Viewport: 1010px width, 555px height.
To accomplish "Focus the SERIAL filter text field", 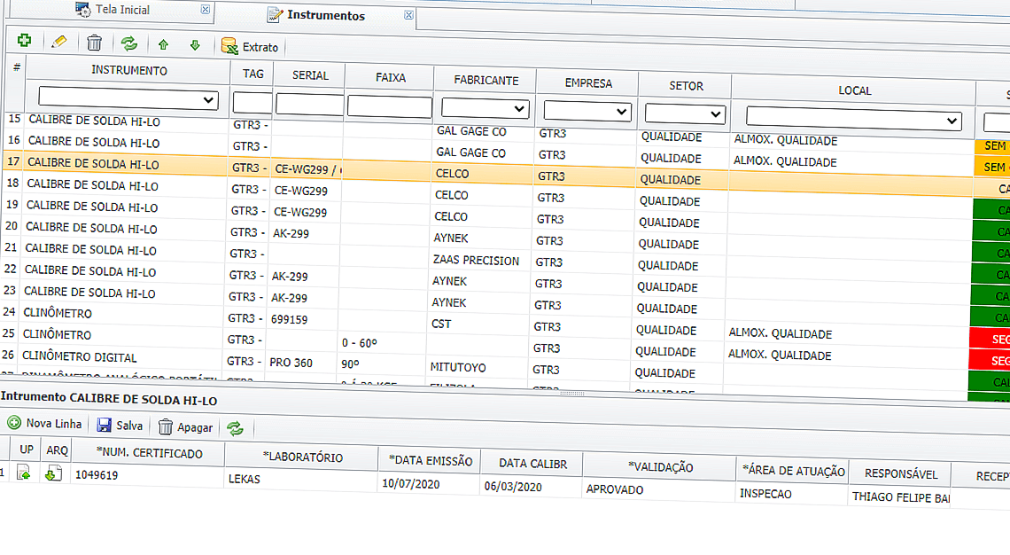I will coord(309,104).
